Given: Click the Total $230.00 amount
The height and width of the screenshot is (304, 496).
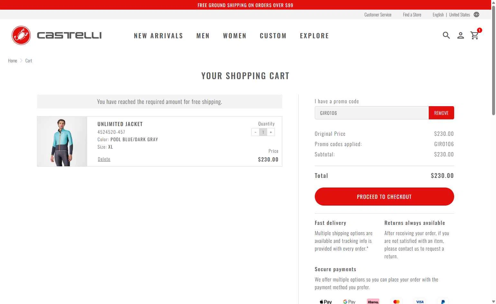Looking at the screenshot, I should tap(442, 176).
